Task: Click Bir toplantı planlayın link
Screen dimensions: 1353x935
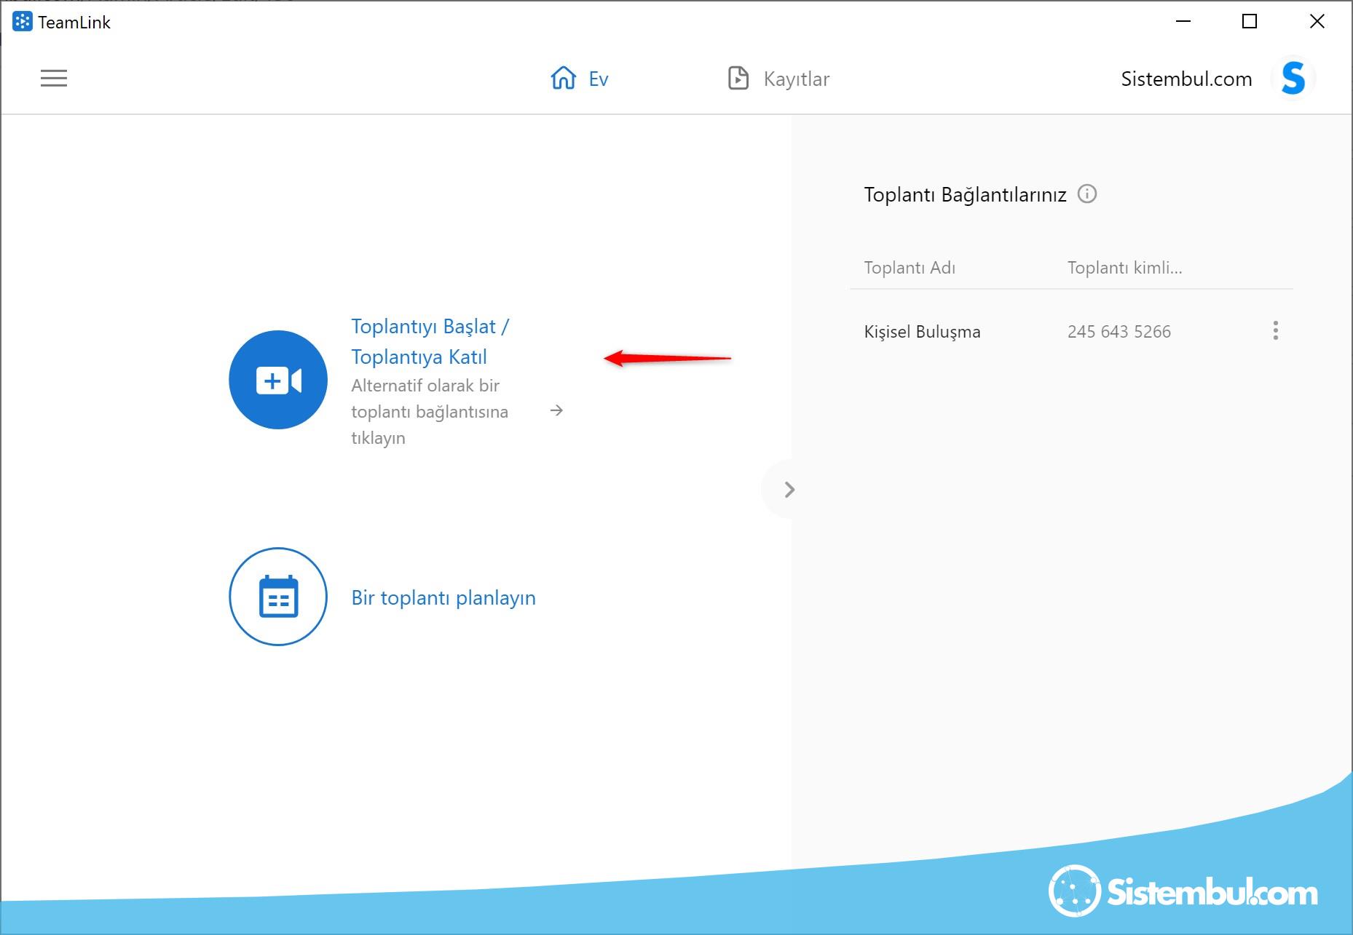Action: point(443,597)
